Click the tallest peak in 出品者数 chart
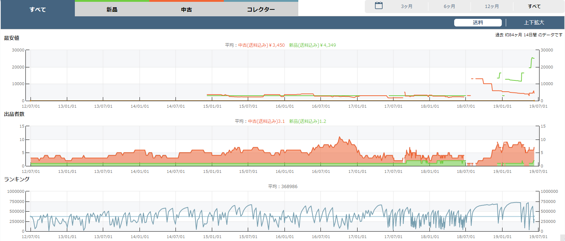The image size is (565, 241). 340,137
